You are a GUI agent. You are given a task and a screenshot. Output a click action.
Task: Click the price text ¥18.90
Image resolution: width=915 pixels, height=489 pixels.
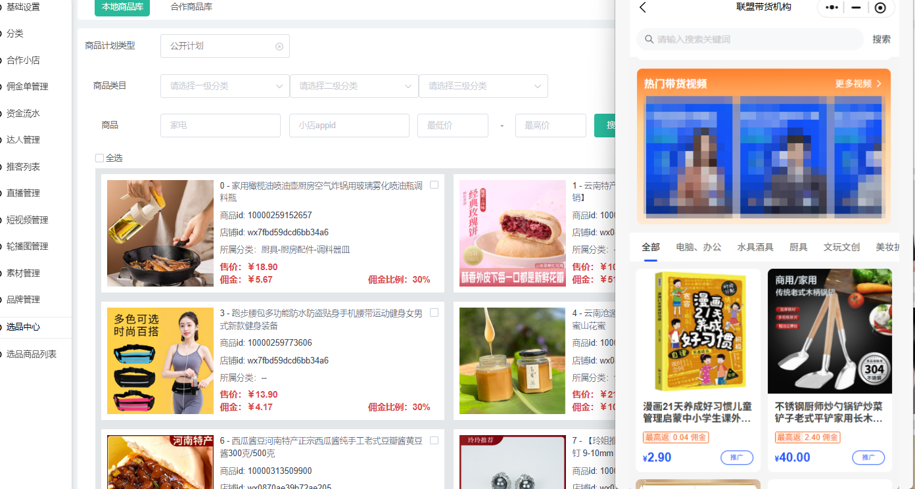[262, 268]
